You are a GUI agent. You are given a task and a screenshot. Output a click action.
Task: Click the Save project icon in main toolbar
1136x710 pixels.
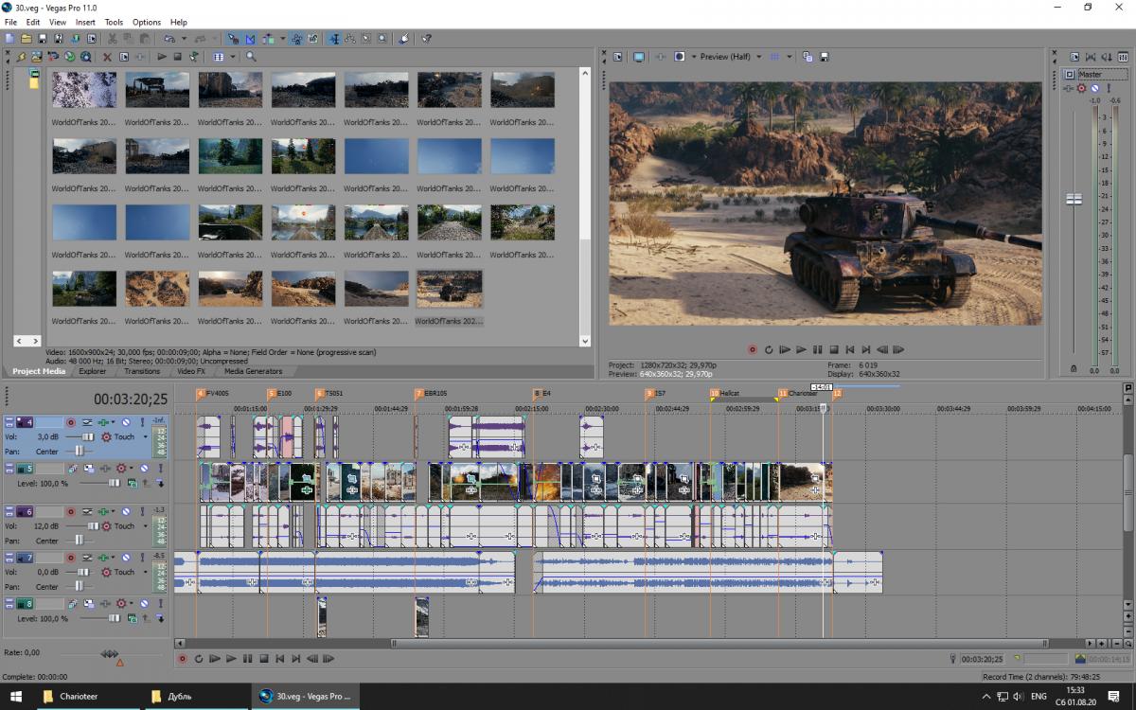coord(43,39)
